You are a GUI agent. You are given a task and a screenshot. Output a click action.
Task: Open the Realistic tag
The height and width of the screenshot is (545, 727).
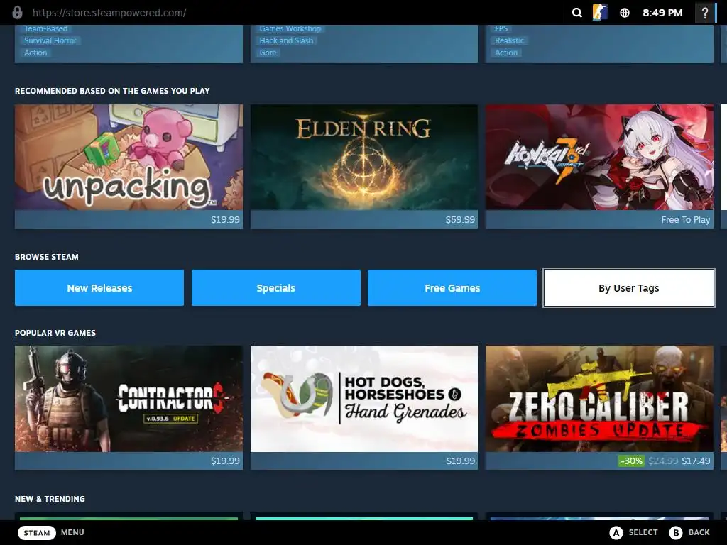509,40
